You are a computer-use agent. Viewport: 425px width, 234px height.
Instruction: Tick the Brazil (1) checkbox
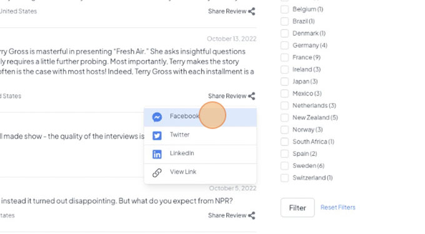(x=284, y=21)
